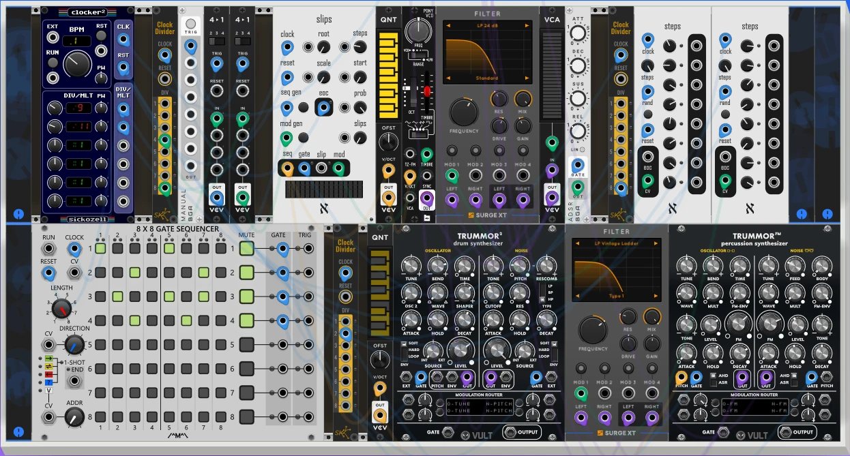The height and width of the screenshot is (456, 850).
Task: Click right arrow beside Type 1
Action: click(x=657, y=297)
